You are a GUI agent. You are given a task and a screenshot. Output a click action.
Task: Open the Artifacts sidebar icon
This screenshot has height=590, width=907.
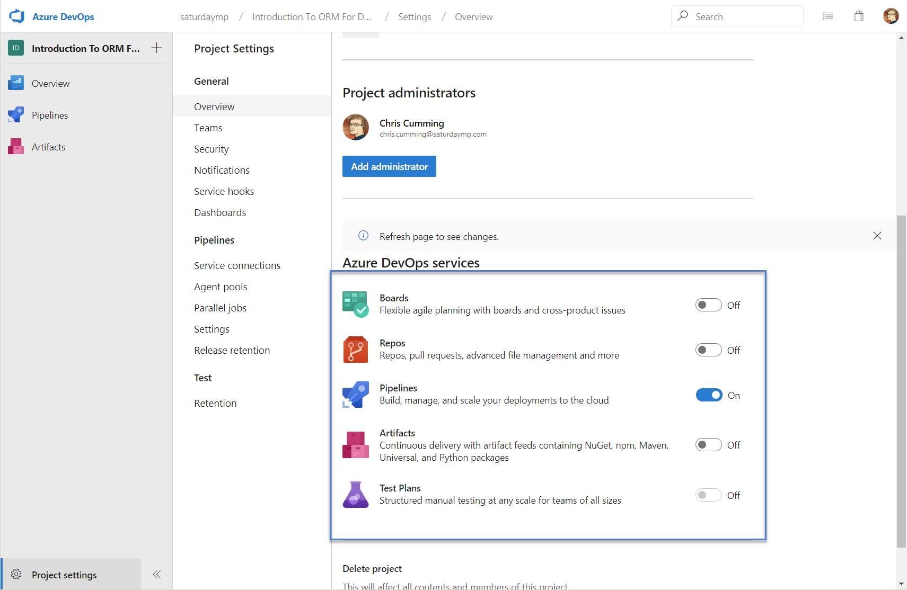tap(16, 147)
